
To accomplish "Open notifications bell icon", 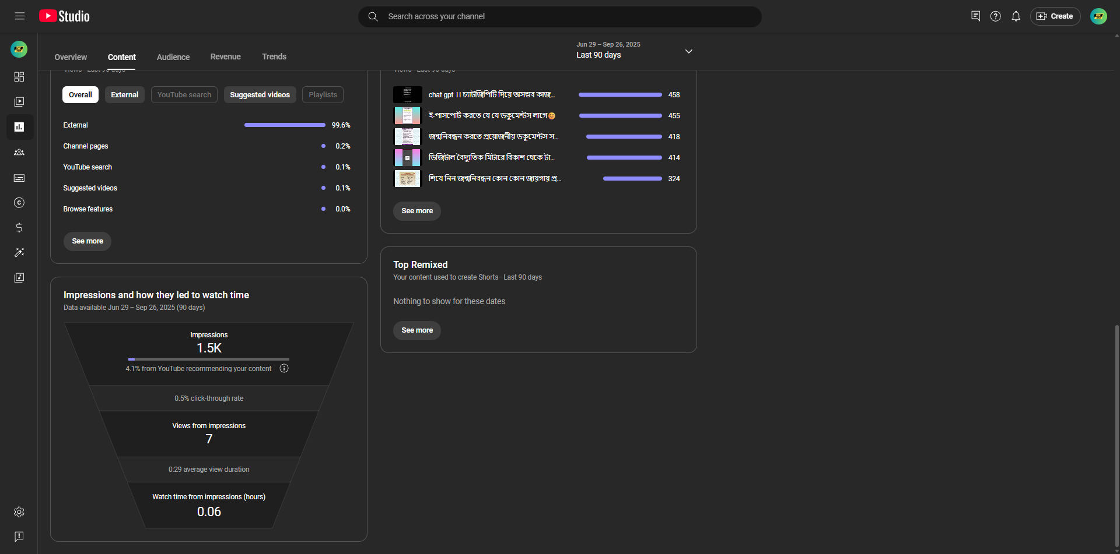I will pos(1016,16).
